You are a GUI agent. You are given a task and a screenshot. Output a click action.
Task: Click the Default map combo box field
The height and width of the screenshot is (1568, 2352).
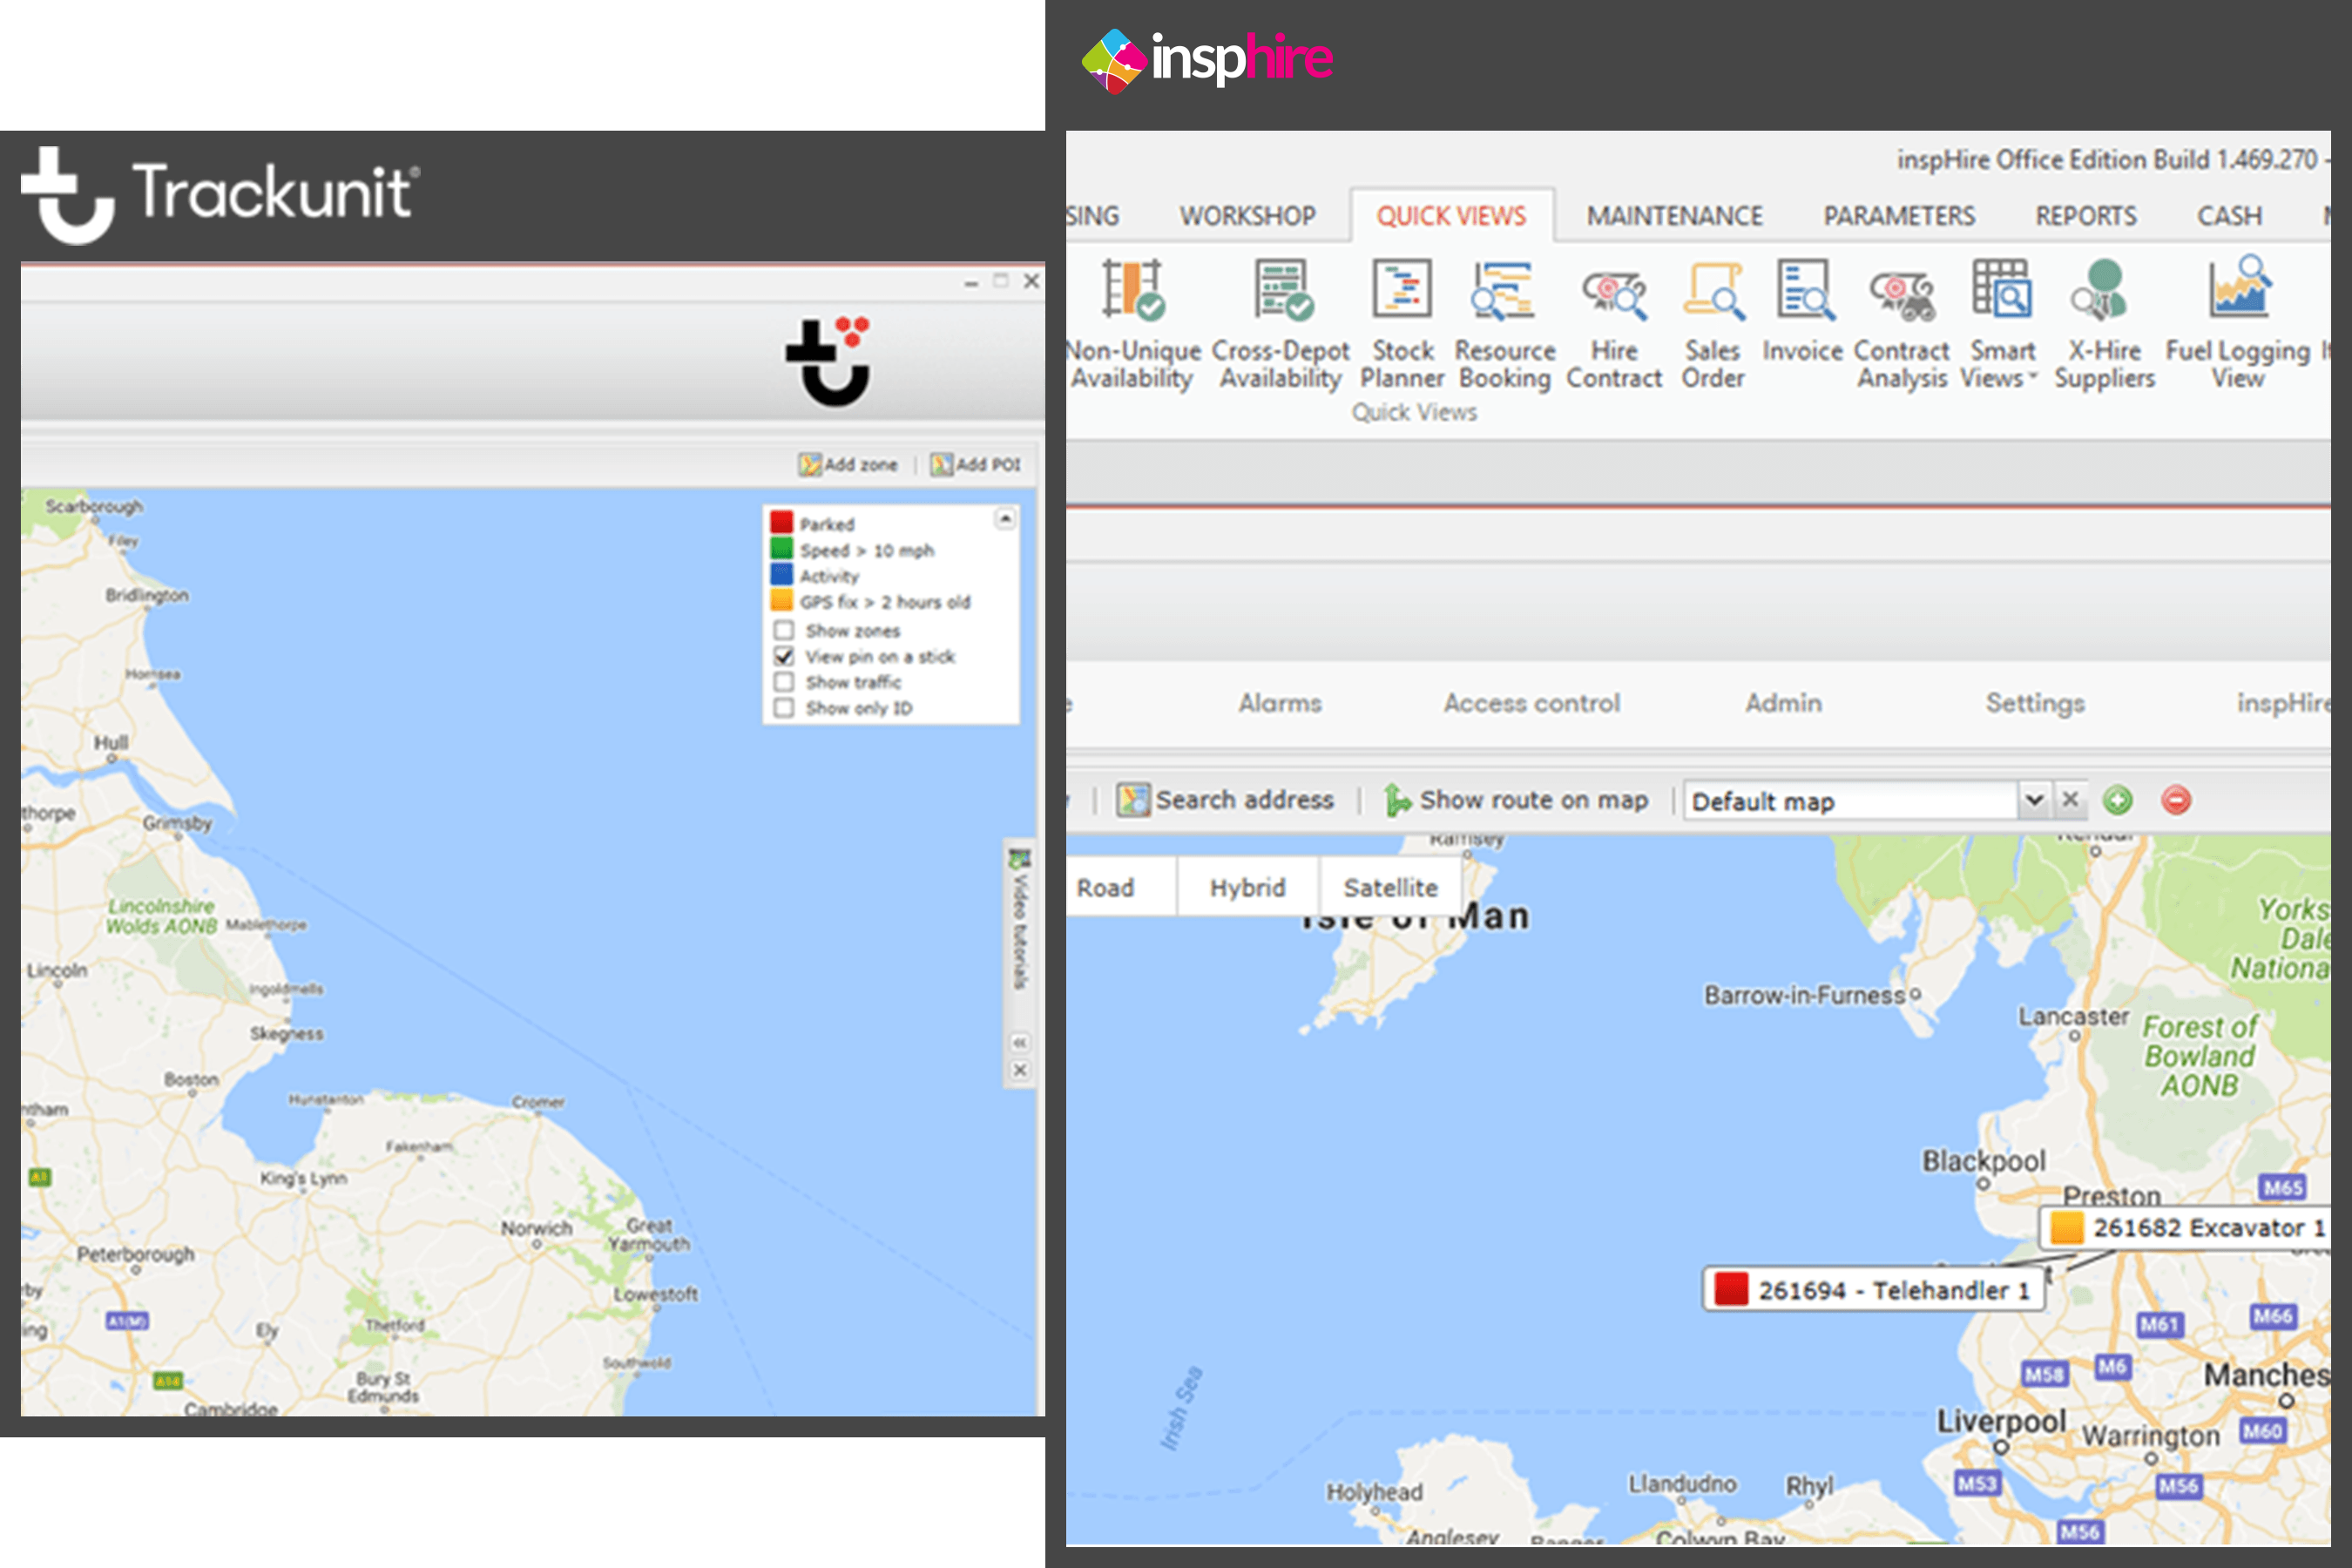(x=1852, y=801)
